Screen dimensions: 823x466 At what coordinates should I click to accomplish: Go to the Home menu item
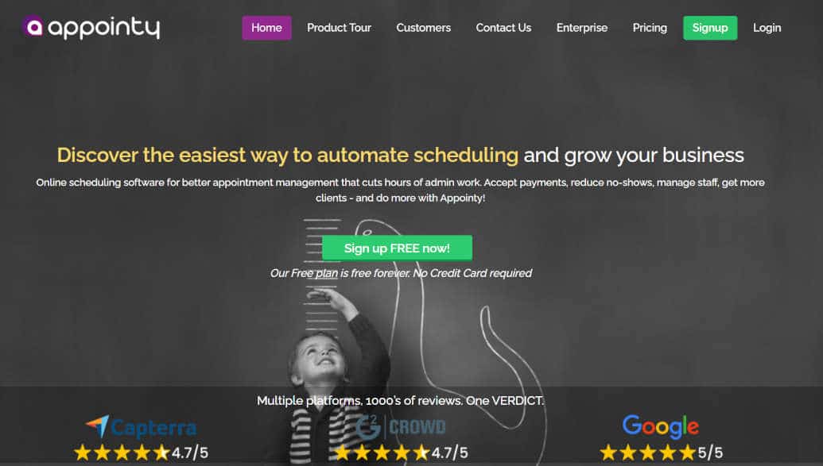[x=266, y=28]
